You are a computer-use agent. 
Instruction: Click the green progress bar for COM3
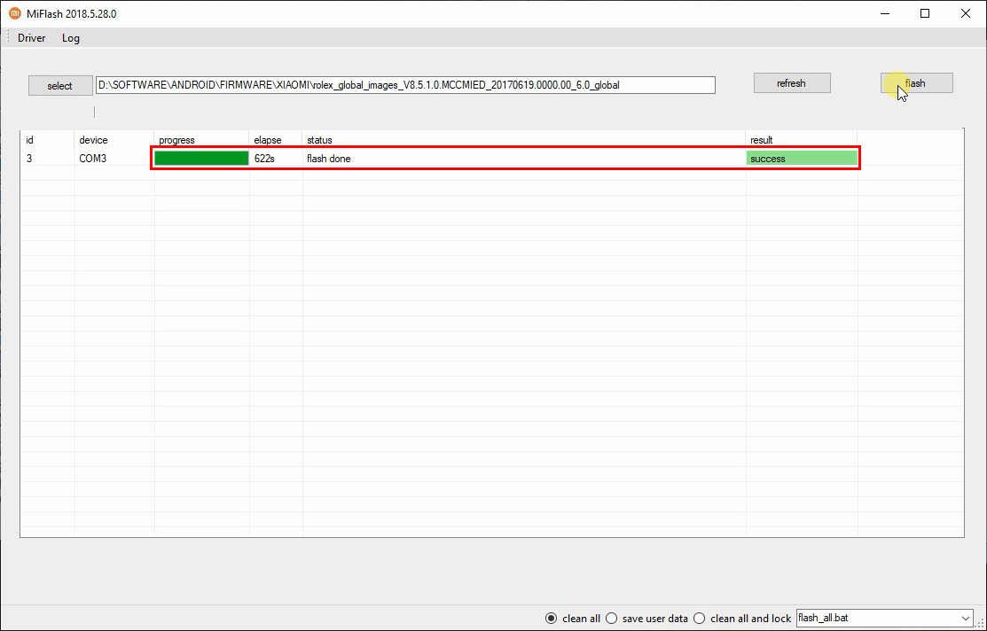201,159
